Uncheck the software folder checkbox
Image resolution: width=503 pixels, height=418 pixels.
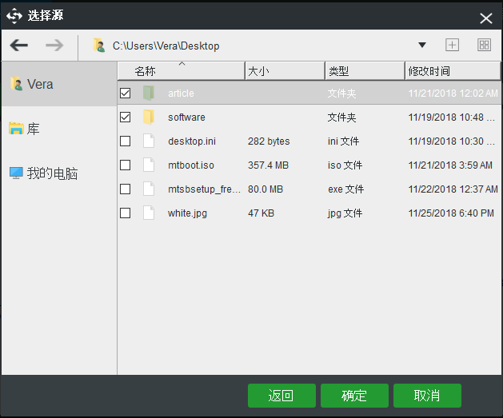coord(125,117)
